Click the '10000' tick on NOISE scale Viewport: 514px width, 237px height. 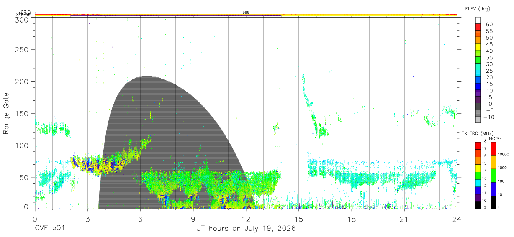503,154
